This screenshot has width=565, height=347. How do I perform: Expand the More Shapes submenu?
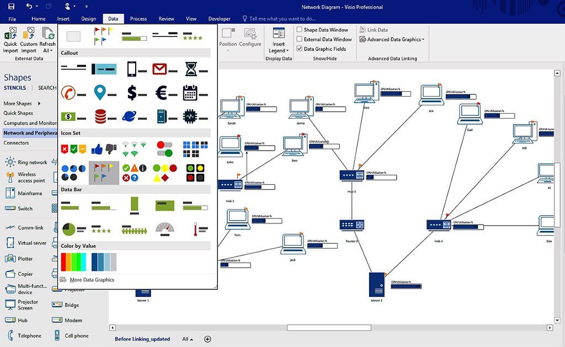(22, 103)
